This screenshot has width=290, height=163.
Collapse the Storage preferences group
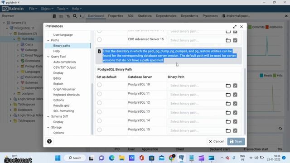coord(48,128)
